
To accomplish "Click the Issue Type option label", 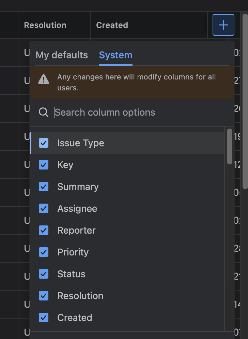I will coord(81,143).
